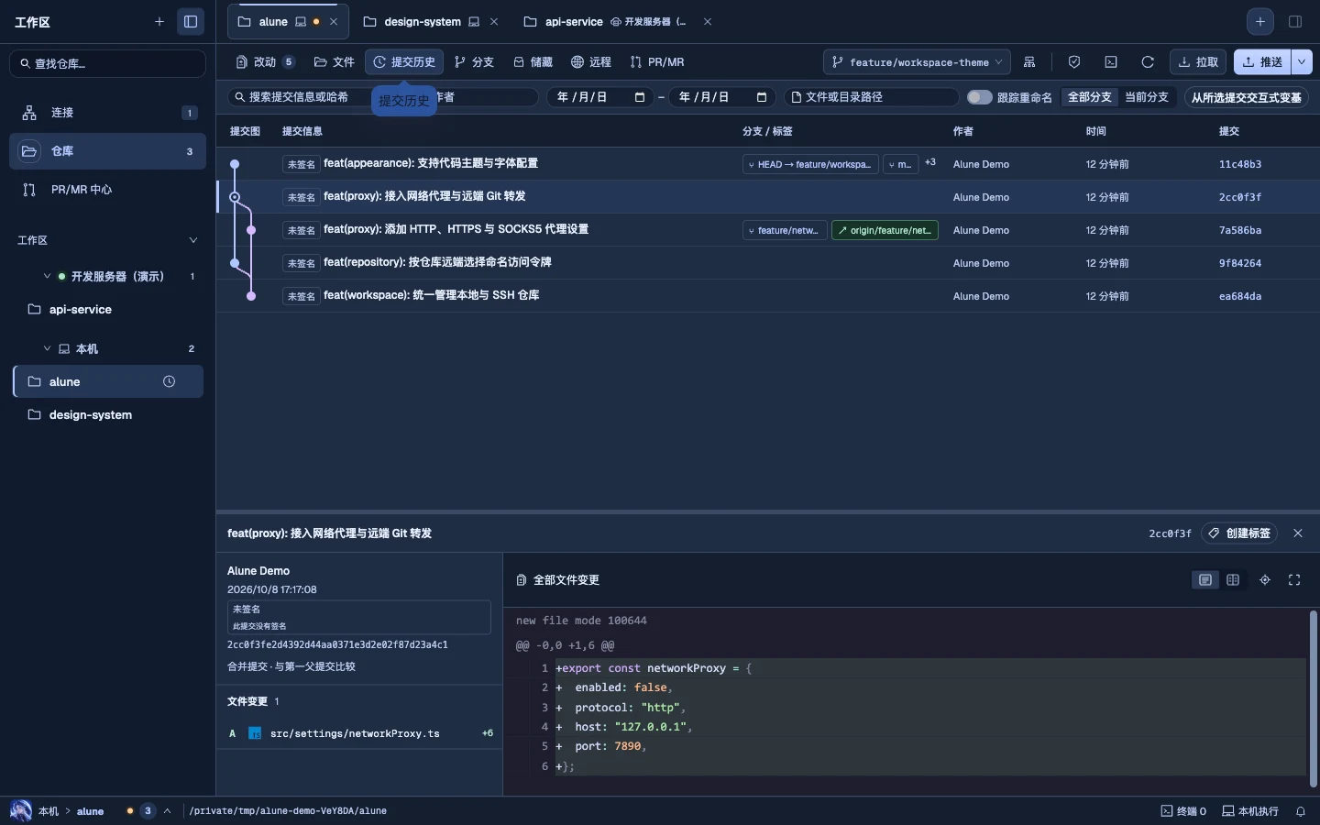Focus the 文件或目录路径 filter field
The height and width of the screenshot is (825, 1320).
(871, 97)
